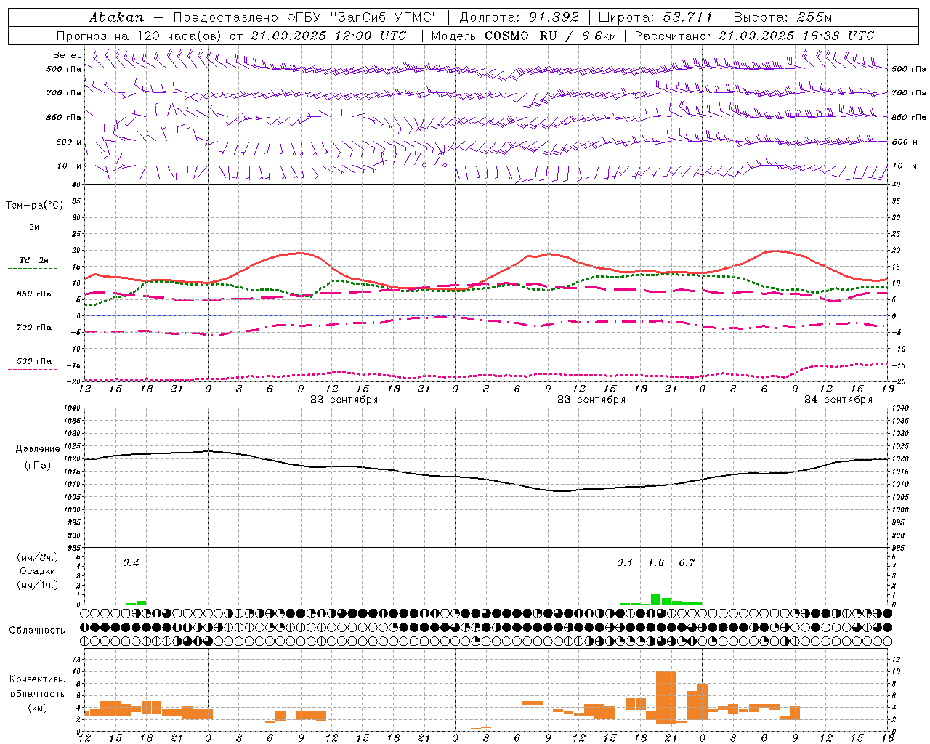Click the 1.6 precipitation amount value
This screenshot has width=930, height=744.
pos(656,563)
